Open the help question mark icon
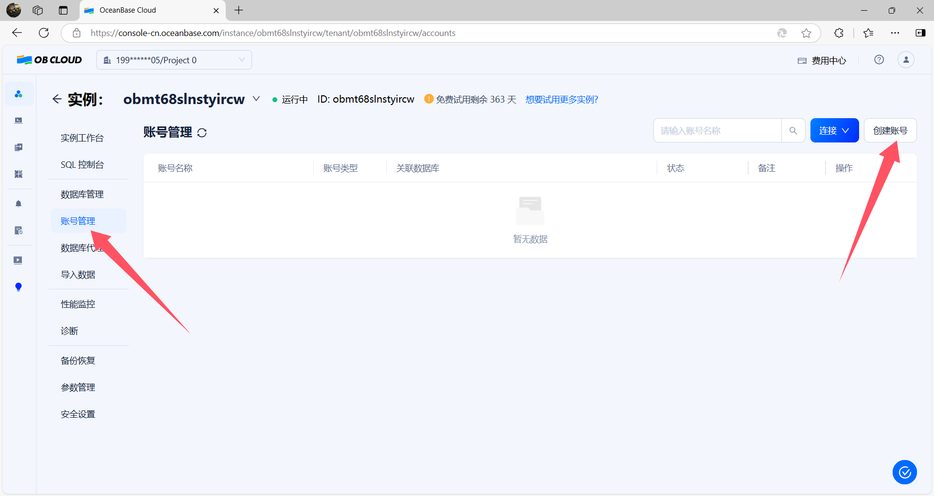The width and height of the screenshot is (934, 496). click(879, 60)
